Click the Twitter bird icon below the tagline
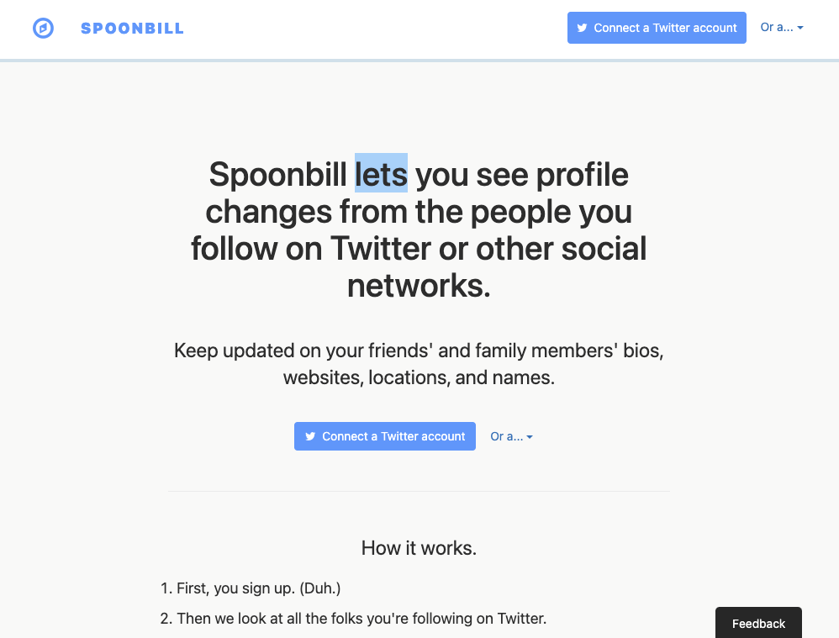 (310, 436)
